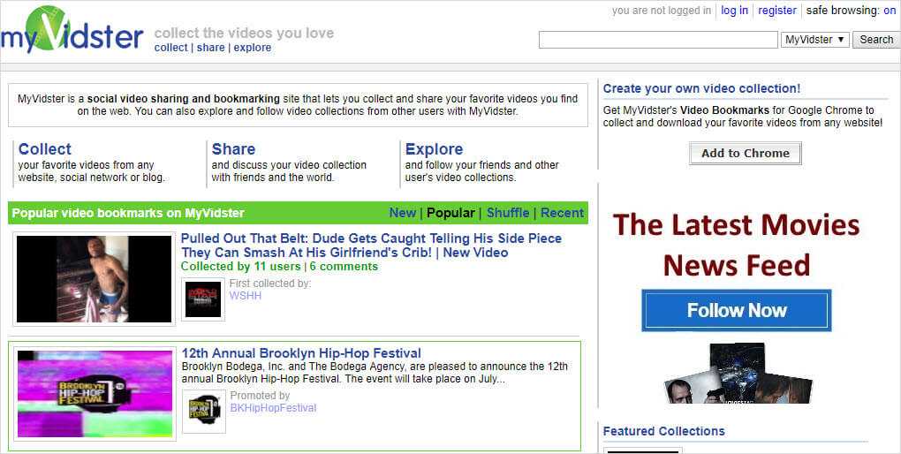
Task: Open the Share heading link
Action: [233, 149]
